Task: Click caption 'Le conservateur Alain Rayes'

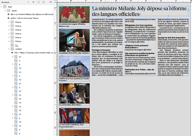Action: pyautogui.click(x=70, y=105)
